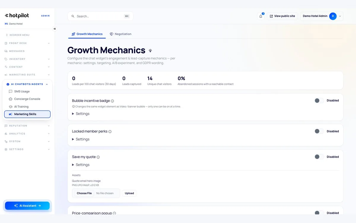Click the Leads captured statistic

coord(132,81)
